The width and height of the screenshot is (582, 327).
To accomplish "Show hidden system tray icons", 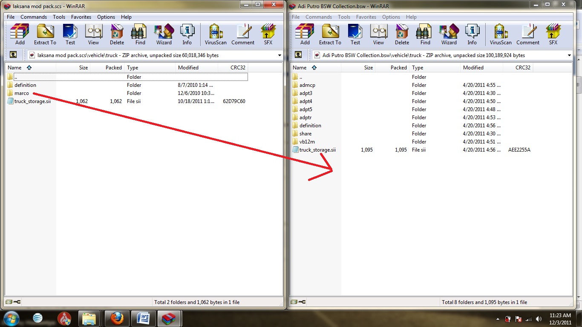I will (x=498, y=319).
